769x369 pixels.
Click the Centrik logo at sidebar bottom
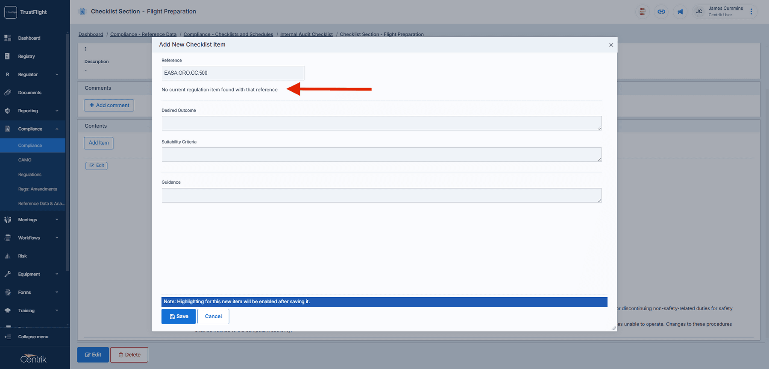(x=33, y=358)
